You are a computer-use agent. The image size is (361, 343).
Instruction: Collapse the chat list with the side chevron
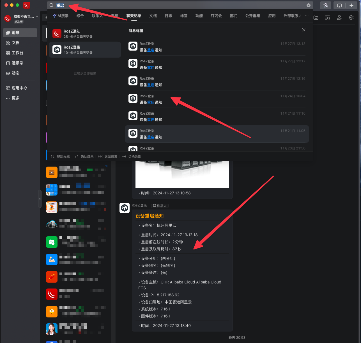point(40,199)
